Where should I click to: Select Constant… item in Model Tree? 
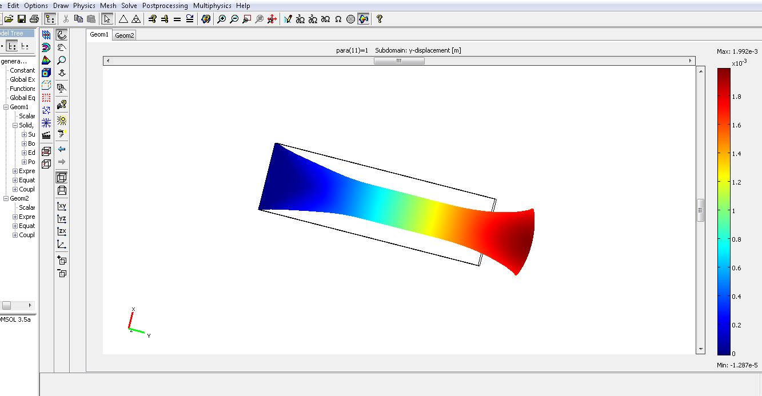coord(22,70)
